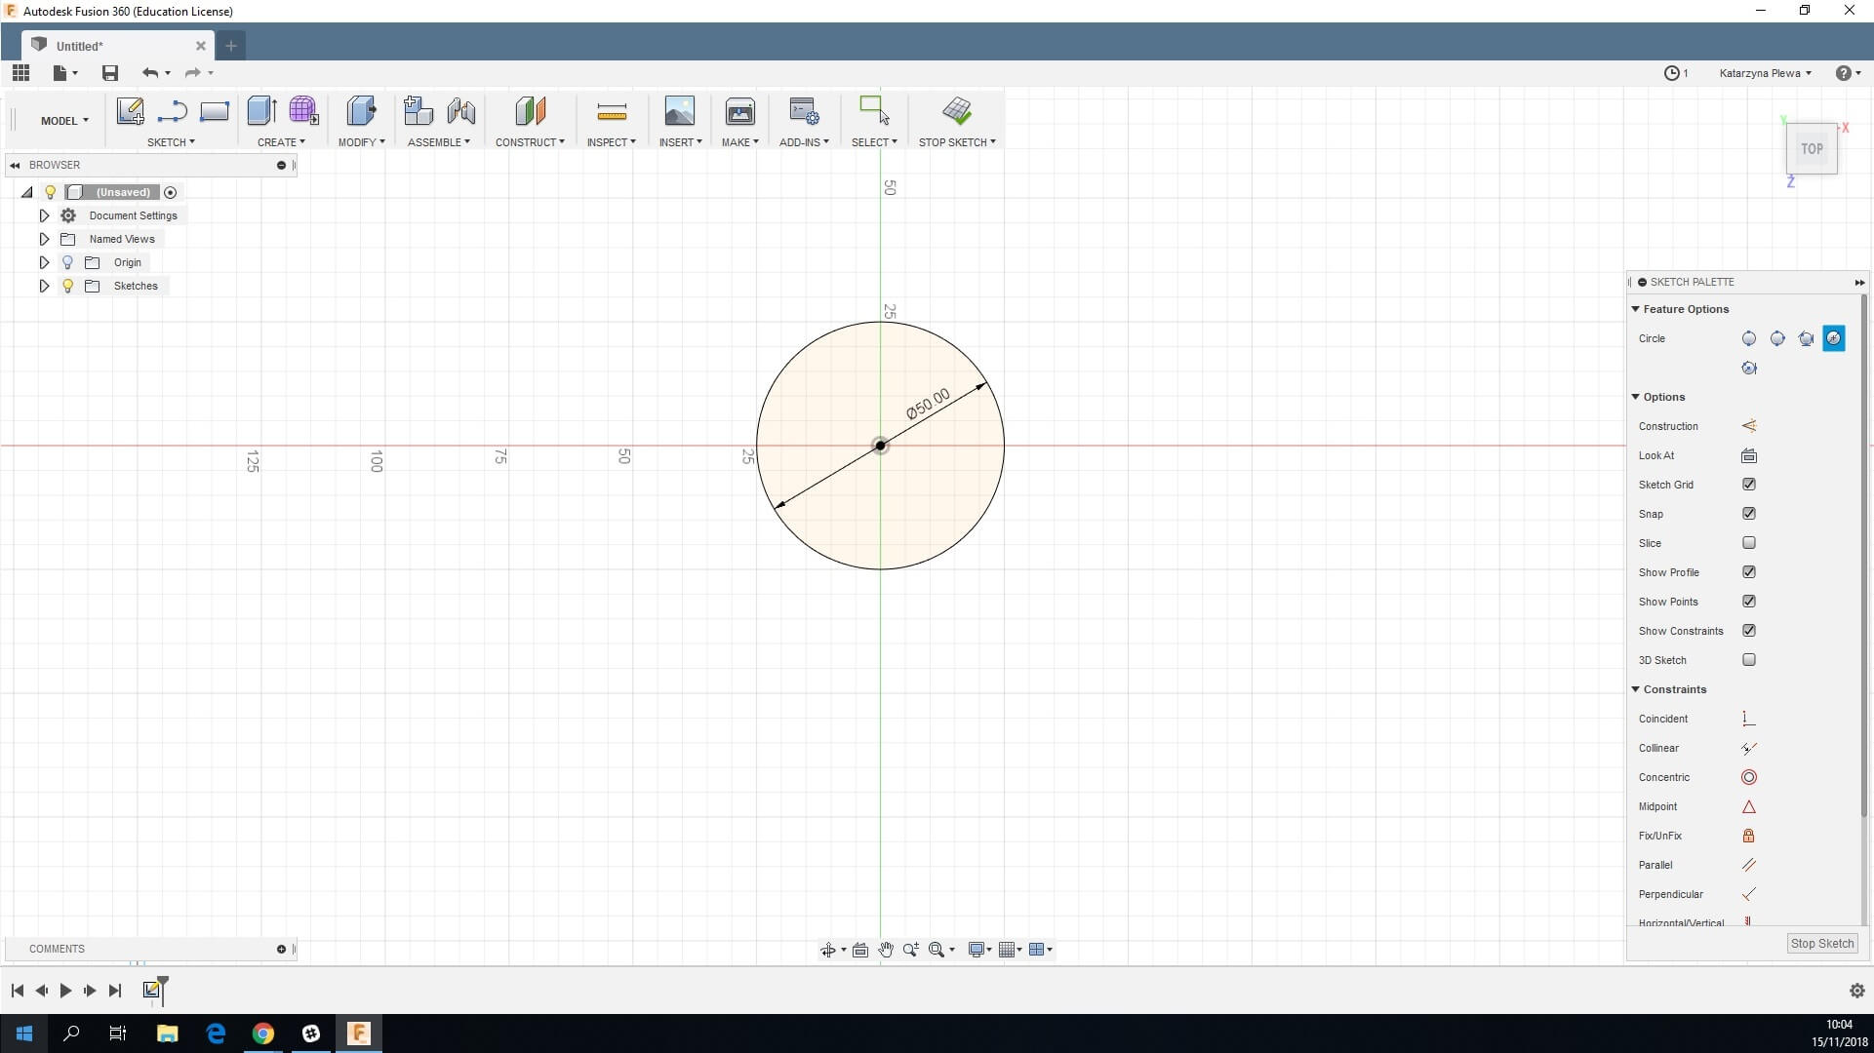Toggle the Show Profile checkbox
Viewport: 1874px width, 1053px height.
point(1749,572)
